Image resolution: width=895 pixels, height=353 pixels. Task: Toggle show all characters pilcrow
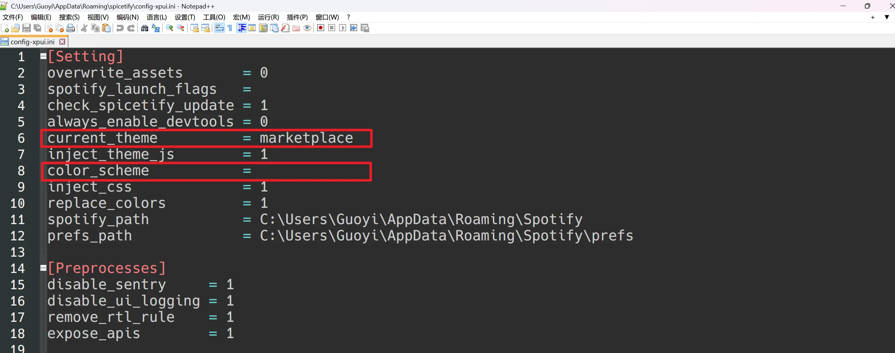[230, 28]
